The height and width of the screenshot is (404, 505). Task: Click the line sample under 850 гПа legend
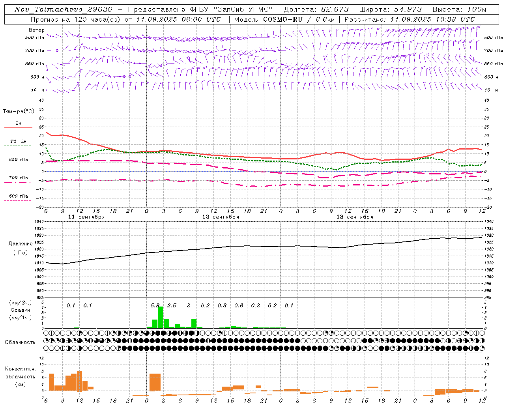pos(18,164)
